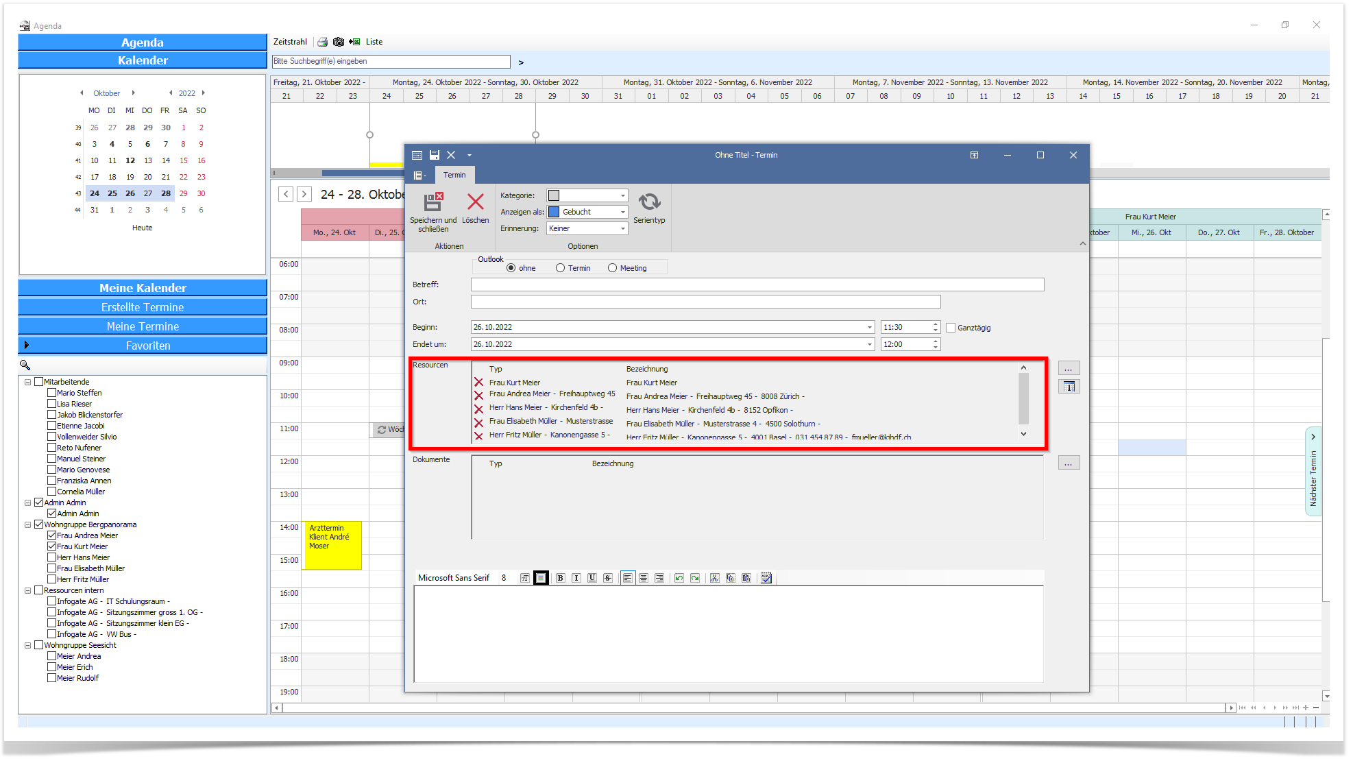Screen dimensions: 1353x761
Task: Open the Beginn date dropdown
Action: point(869,327)
